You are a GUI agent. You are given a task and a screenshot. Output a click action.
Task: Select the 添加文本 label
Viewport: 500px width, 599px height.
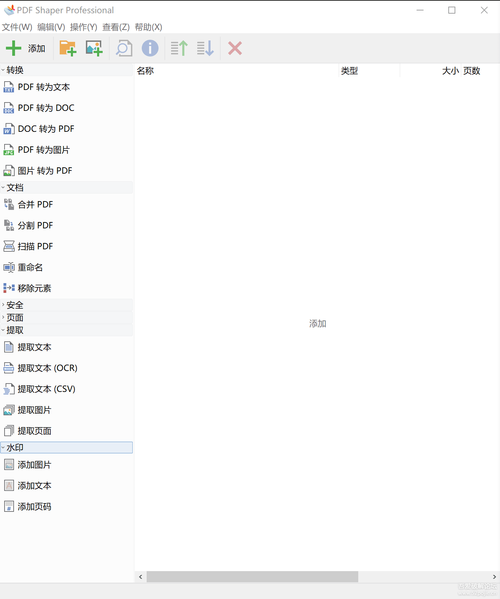coord(35,485)
